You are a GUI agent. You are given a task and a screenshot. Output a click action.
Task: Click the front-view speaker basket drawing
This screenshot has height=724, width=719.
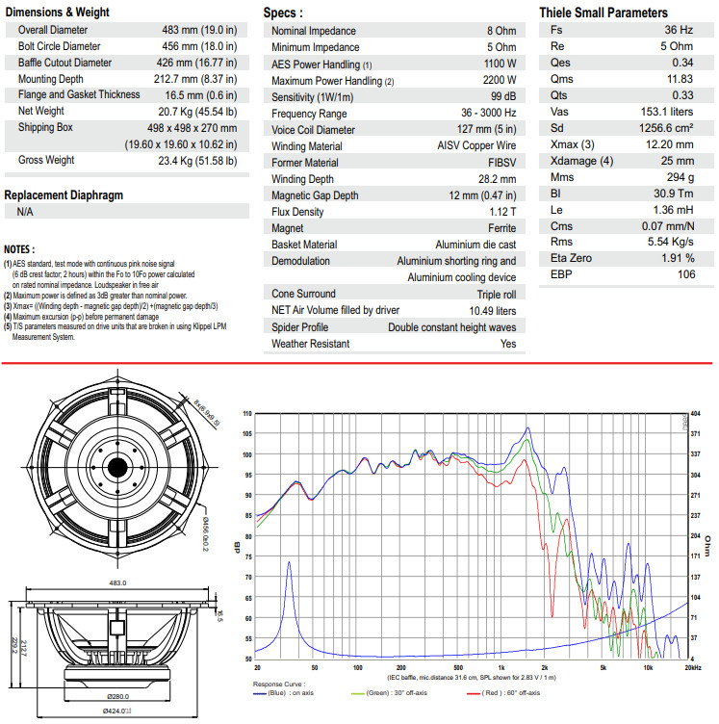point(117,468)
